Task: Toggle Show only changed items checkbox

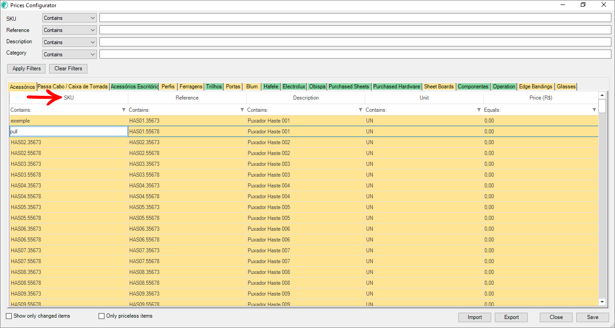Action: 9,316
